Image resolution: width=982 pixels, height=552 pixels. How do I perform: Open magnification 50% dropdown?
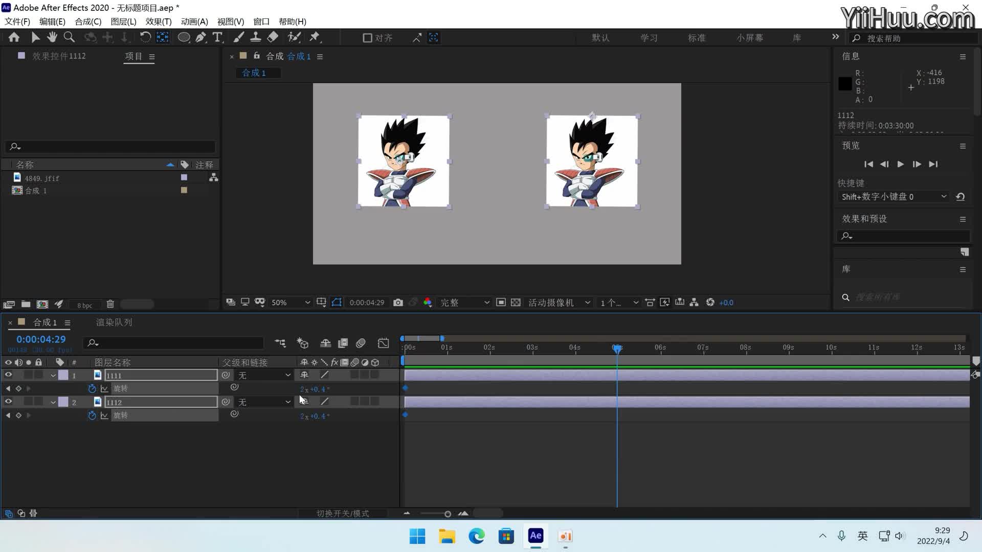[290, 303]
